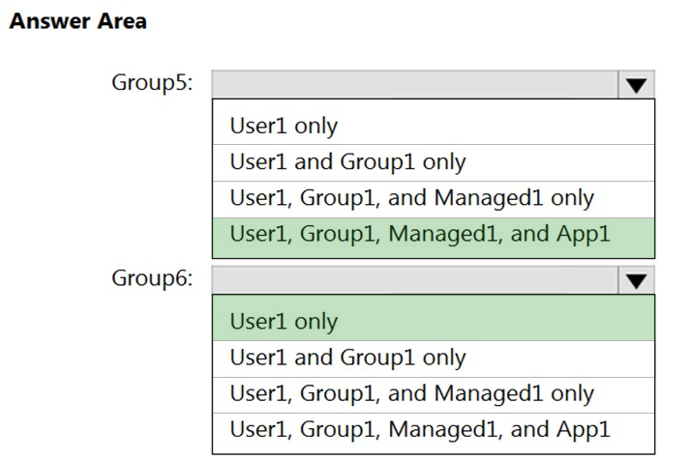Click the black triangle beside Group6 field

click(x=635, y=280)
